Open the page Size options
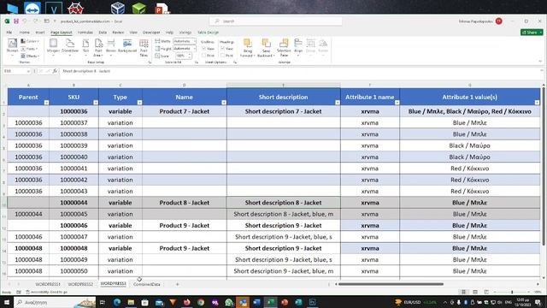The height and width of the screenshot is (308, 547). 85,47
